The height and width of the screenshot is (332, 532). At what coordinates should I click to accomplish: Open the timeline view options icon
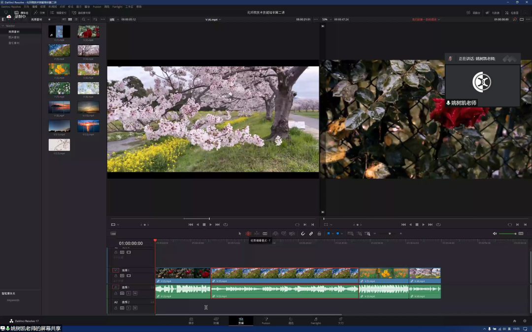pyautogui.click(x=113, y=234)
